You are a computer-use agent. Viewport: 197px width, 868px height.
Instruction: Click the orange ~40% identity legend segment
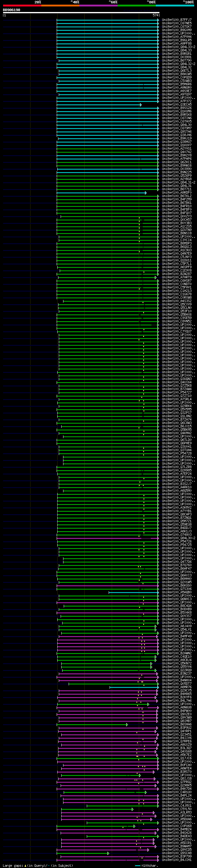[60, 6]
